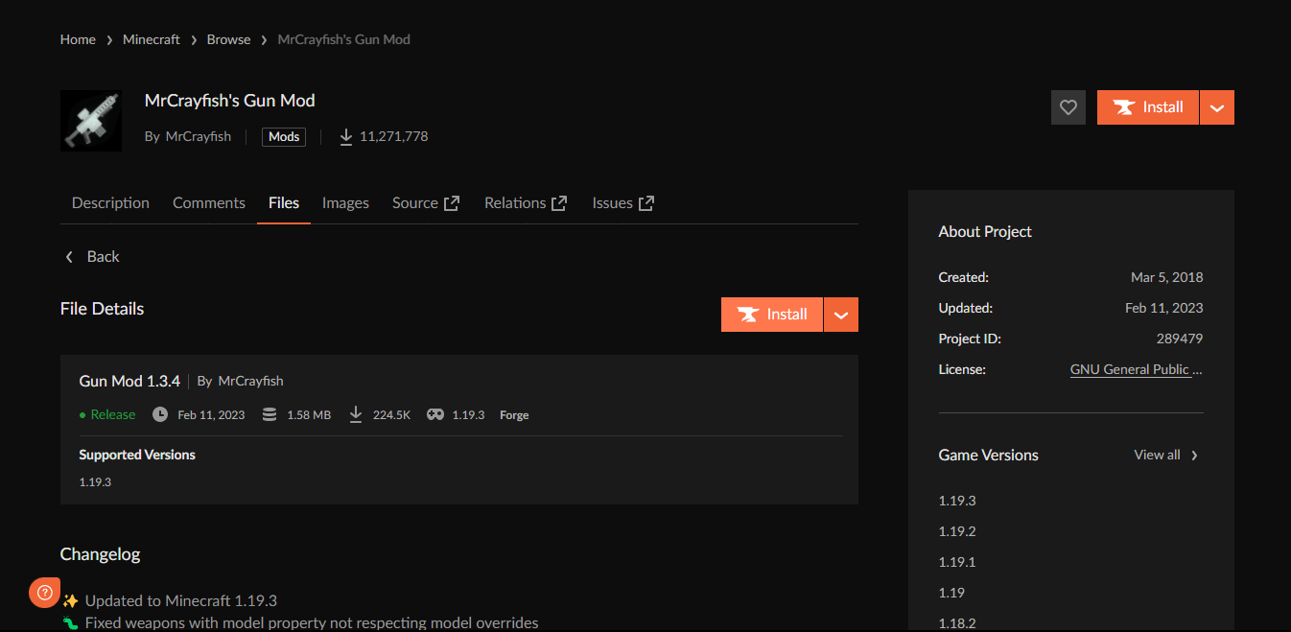Click the Changelog heading
Screen dimensions: 1291x632
[x=101, y=554]
